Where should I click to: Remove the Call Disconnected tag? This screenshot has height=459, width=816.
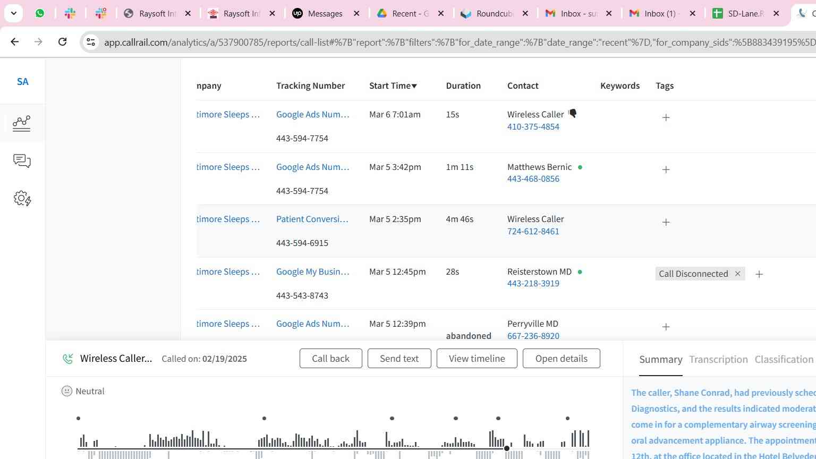[x=737, y=274]
